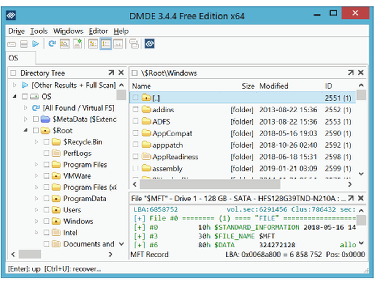Close the $MFT editor panel
The height and width of the screenshot is (282, 380).
(x=361, y=198)
